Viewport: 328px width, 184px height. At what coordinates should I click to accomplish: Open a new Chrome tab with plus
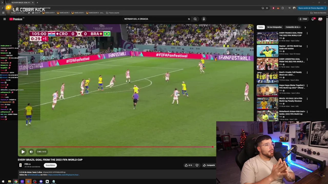[x=37, y=3]
